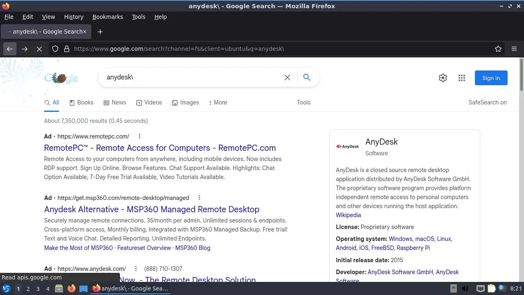Switch to the Videos results tab

coord(149,102)
